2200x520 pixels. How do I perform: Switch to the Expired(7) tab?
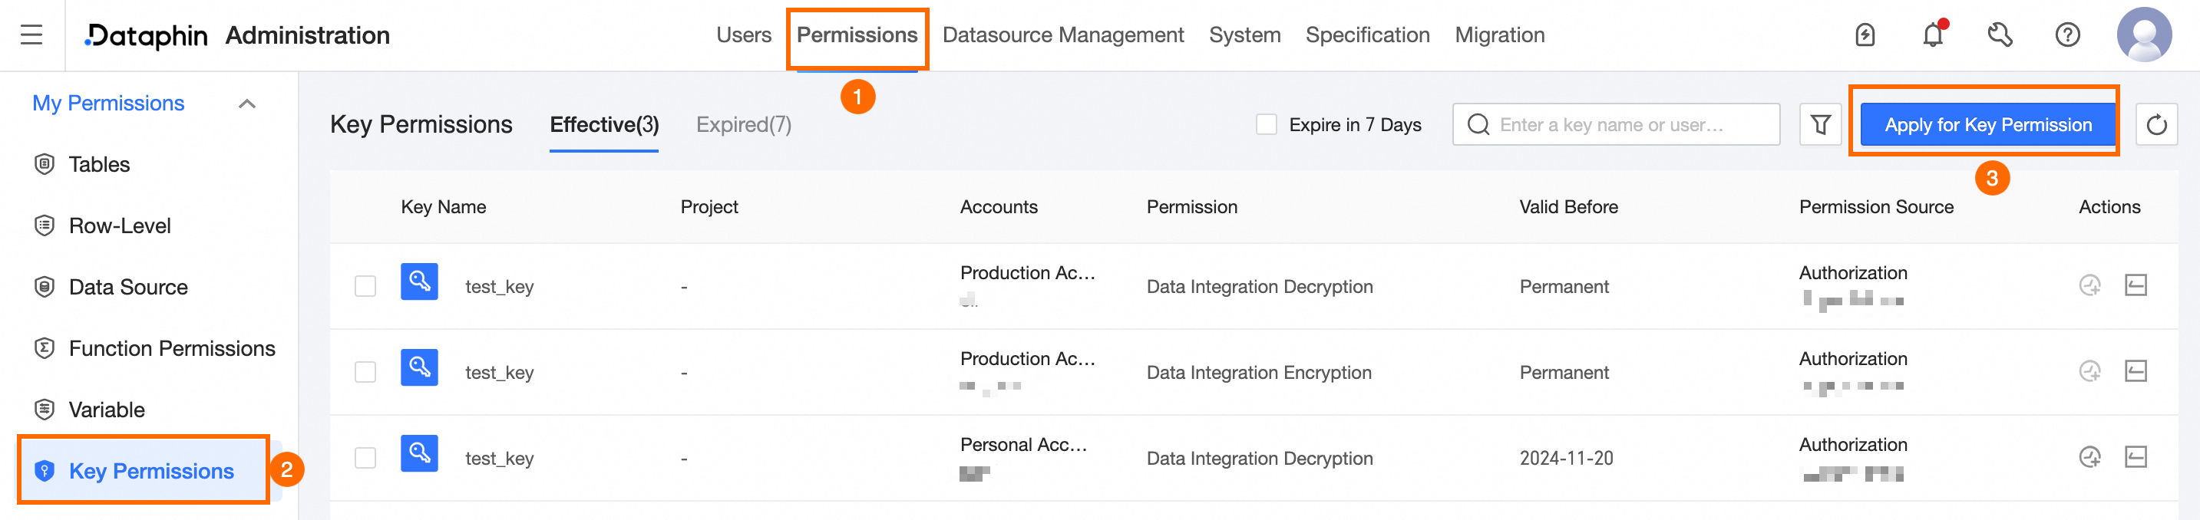[743, 125]
